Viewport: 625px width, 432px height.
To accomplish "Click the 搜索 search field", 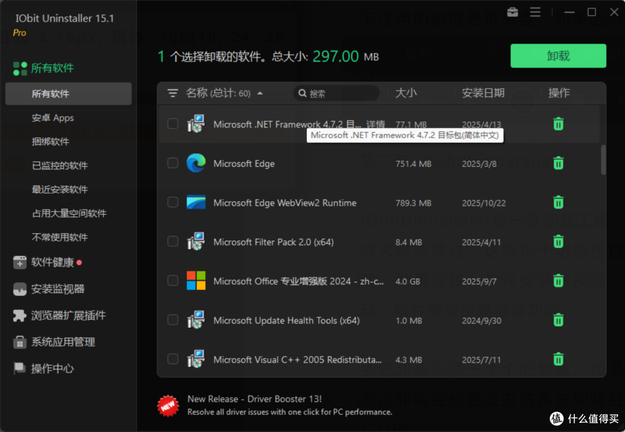I will (336, 93).
